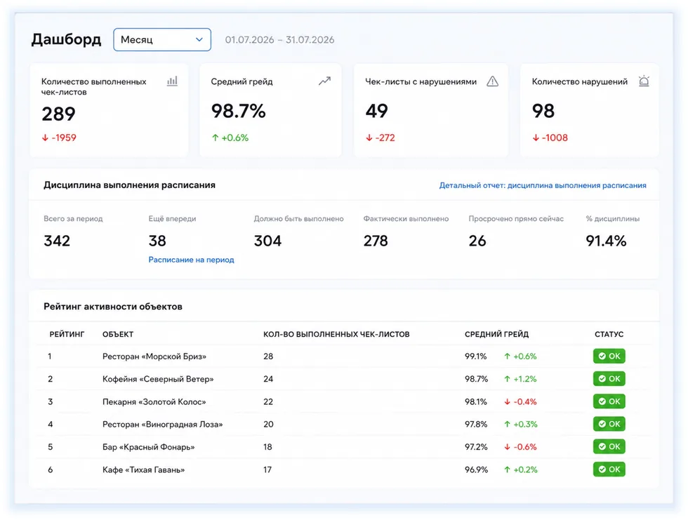Select the date range 01.07.2026 – 31.07.2026
688x520 pixels.
coord(279,40)
